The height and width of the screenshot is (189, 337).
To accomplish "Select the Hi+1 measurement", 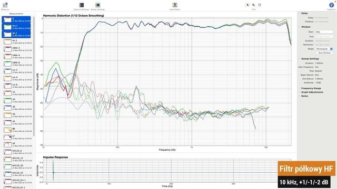I will click(x=16, y=27).
